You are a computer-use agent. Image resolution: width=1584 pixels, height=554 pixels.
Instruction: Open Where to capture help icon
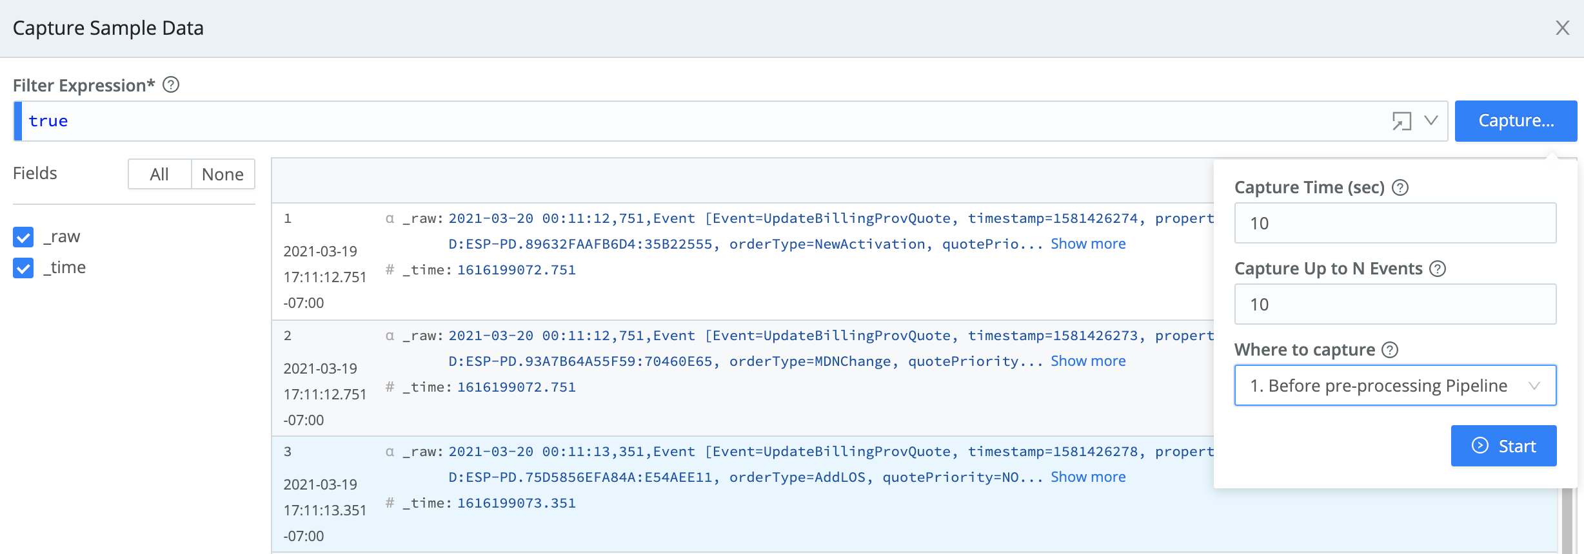tap(1390, 350)
